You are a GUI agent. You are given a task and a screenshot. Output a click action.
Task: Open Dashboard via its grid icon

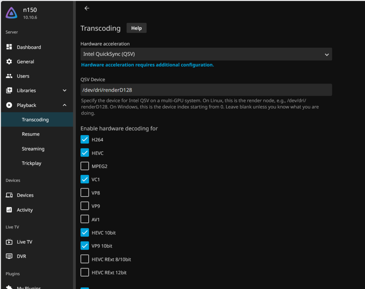9,47
